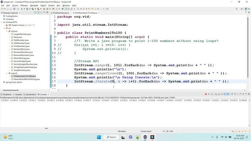Open the Open Console dropdown arrow

click(x=243, y=94)
